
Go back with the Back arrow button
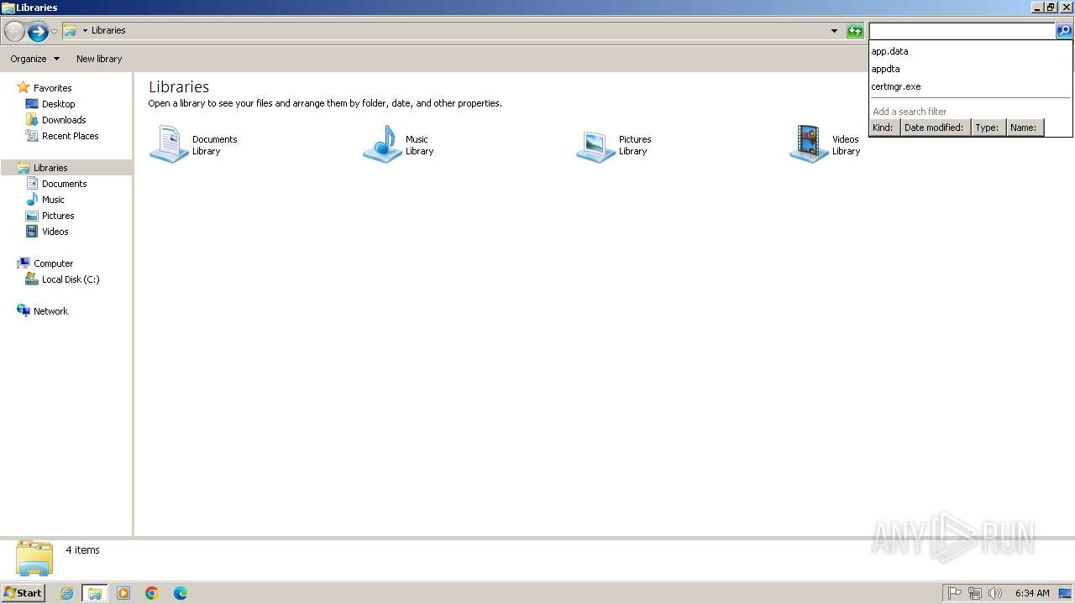[x=14, y=32]
